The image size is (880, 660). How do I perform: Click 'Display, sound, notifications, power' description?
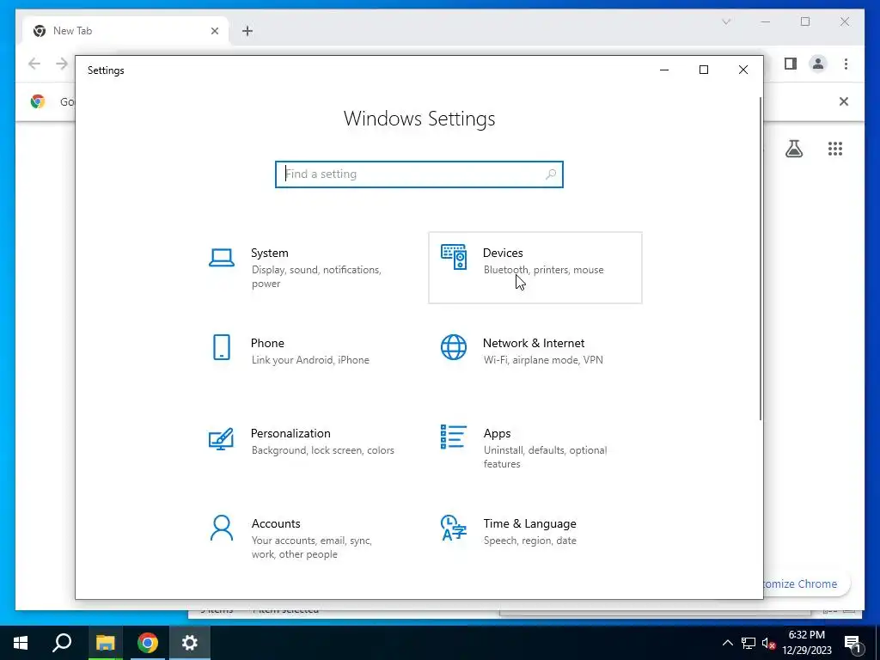point(316,277)
